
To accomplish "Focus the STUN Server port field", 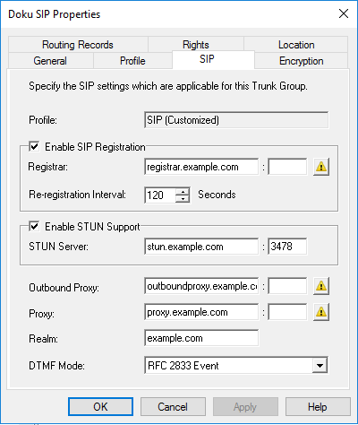I will (287, 247).
